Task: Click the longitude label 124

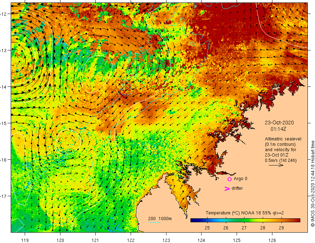Action: pos(202,240)
